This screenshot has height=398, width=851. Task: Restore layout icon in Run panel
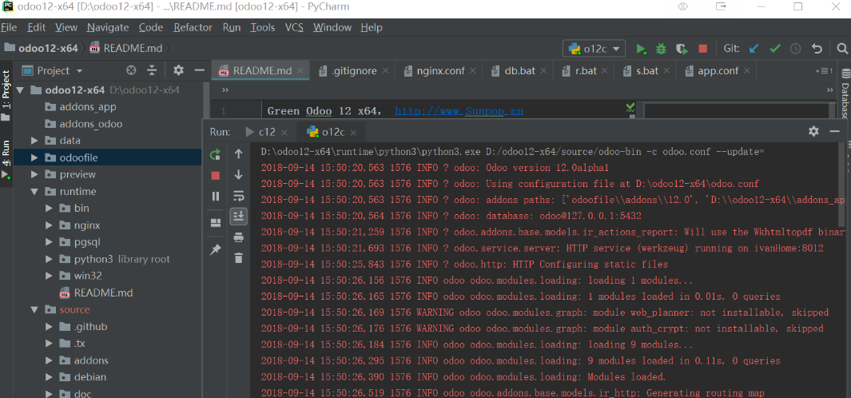pyautogui.click(x=216, y=223)
